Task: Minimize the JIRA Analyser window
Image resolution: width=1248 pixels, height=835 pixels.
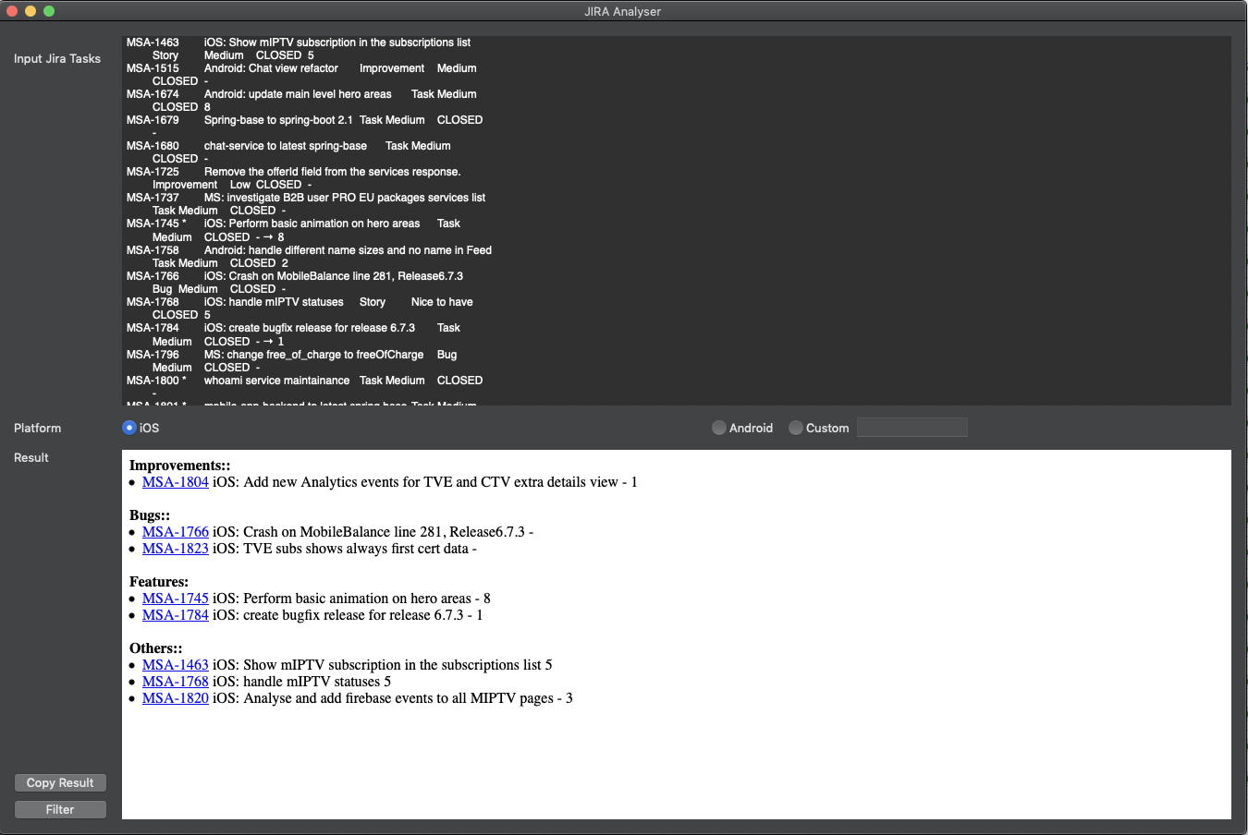Action: pos(31,11)
